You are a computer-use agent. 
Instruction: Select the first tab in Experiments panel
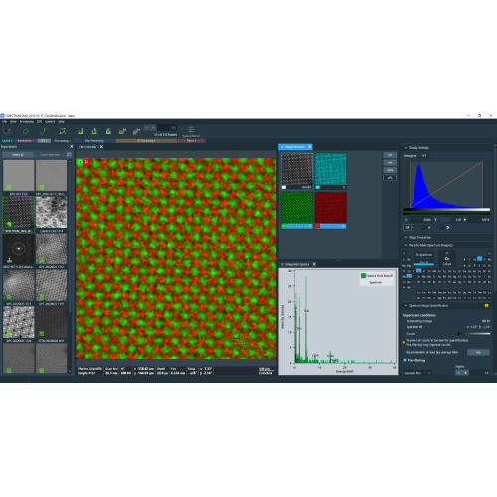[18, 155]
